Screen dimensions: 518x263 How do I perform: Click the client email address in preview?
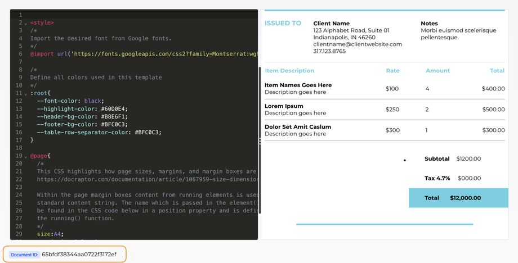pos(358,44)
